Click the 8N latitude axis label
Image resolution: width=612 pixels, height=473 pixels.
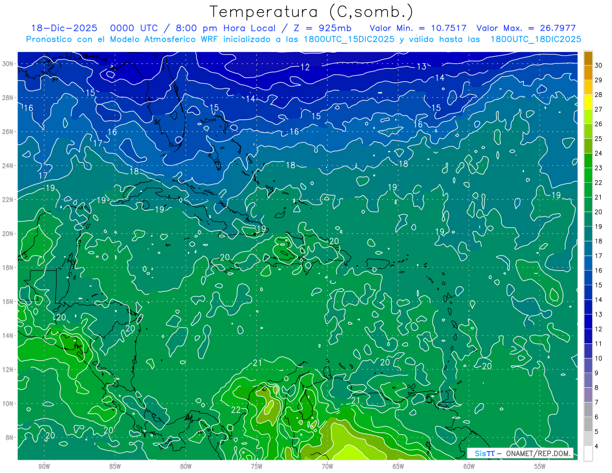coord(10,437)
